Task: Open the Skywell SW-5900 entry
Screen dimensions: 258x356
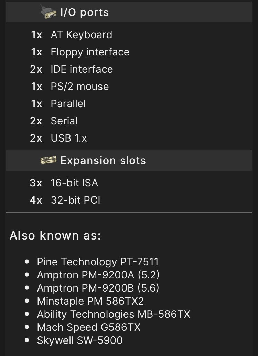Action: pos(79,340)
